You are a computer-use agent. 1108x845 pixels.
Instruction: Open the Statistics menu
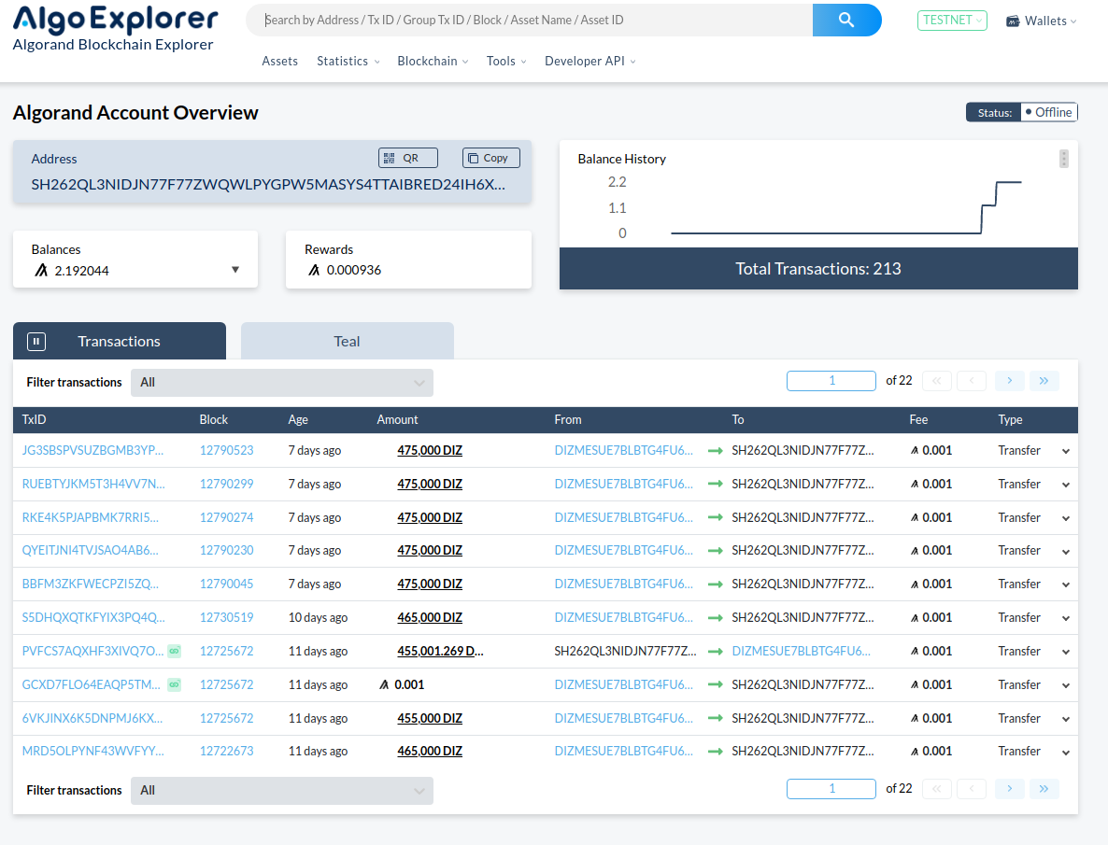(x=348, y=61)
